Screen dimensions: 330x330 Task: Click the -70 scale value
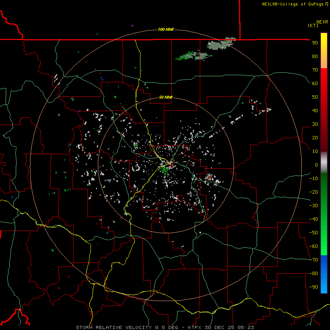313,260
